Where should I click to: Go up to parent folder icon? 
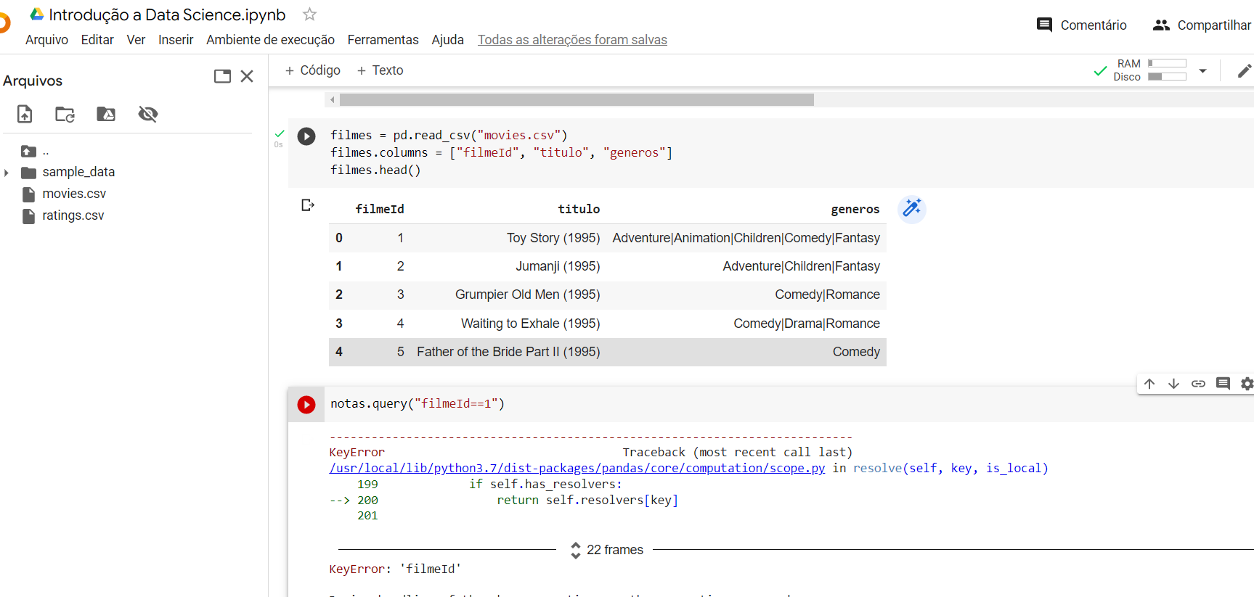point(28,151)
